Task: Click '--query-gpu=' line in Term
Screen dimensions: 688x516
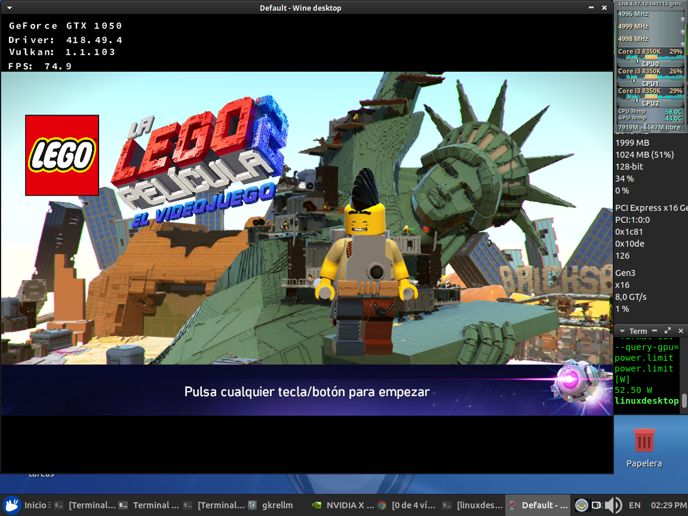Action: pos(646,347)
